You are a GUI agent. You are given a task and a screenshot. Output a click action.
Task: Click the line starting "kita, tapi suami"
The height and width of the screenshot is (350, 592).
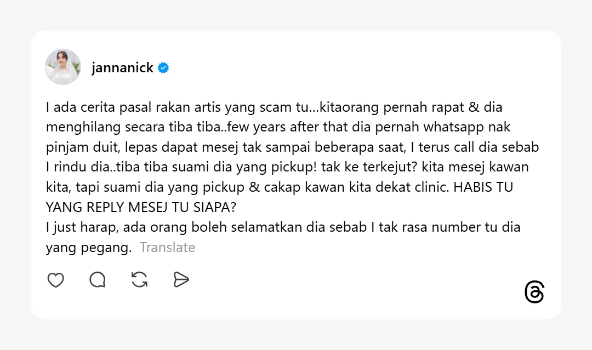pos(247,187)
